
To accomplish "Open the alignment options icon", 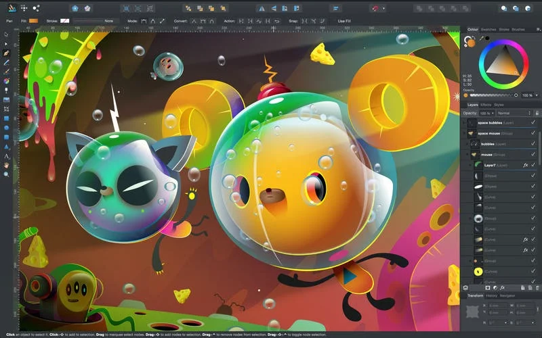I will pos(335,8).
